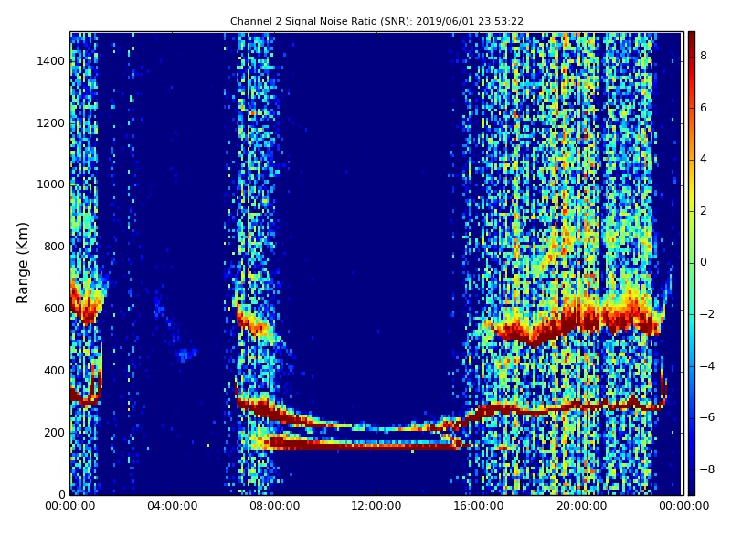Viewport: 731px width, 548px height.
Task: Click the green middle of the colorbar
Action: click(x=692, y=263)
